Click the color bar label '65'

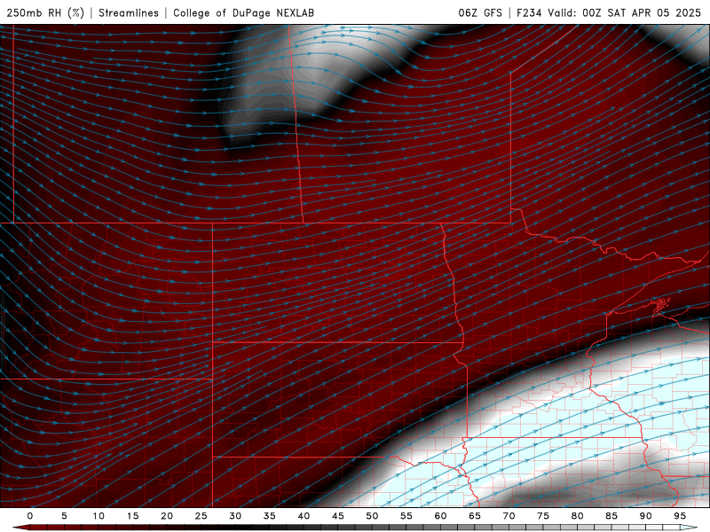tap(475, 516)
